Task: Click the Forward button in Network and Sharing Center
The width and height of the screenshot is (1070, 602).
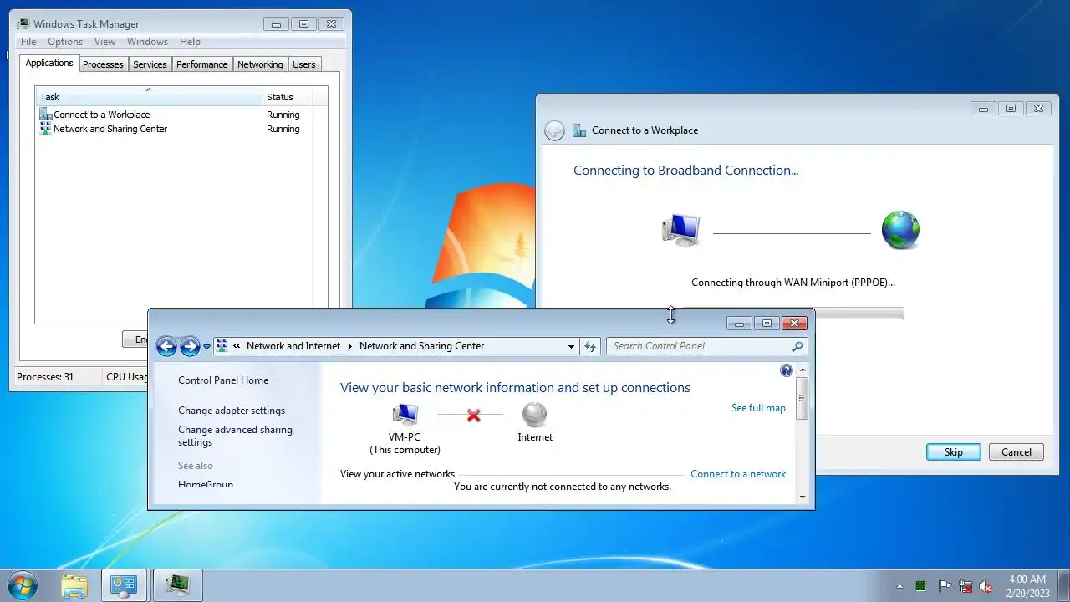Action: click(x=190, y=346)
